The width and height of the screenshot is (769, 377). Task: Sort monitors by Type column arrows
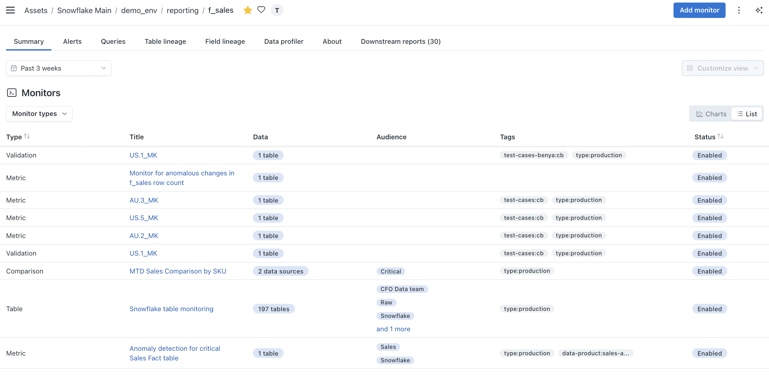(x=27, y=136)
